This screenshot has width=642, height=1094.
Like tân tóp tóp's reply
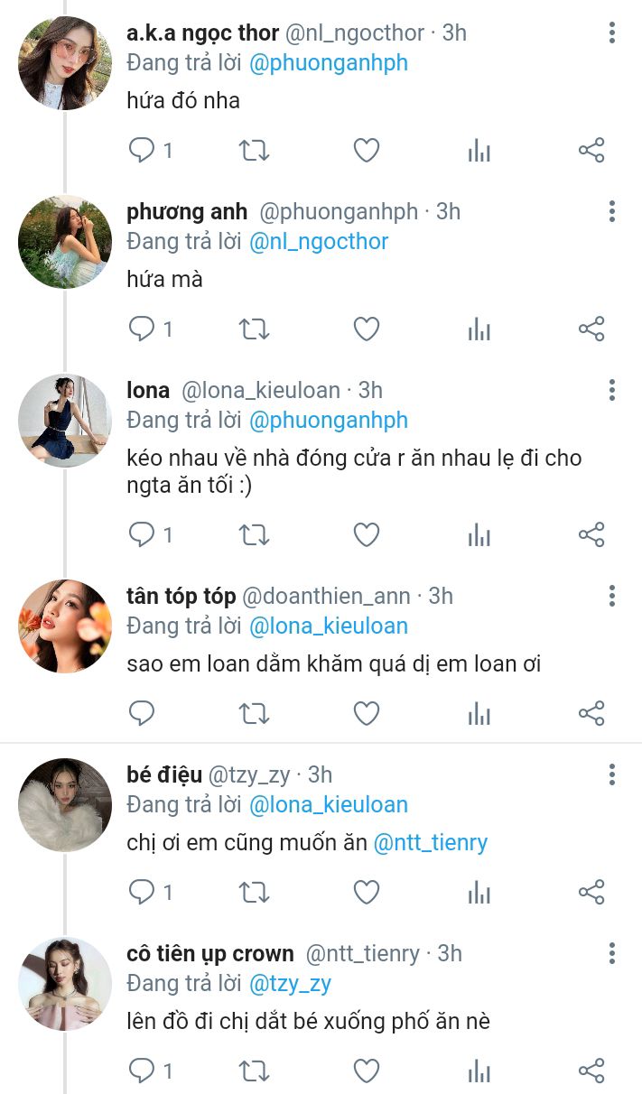coord(366,714)
